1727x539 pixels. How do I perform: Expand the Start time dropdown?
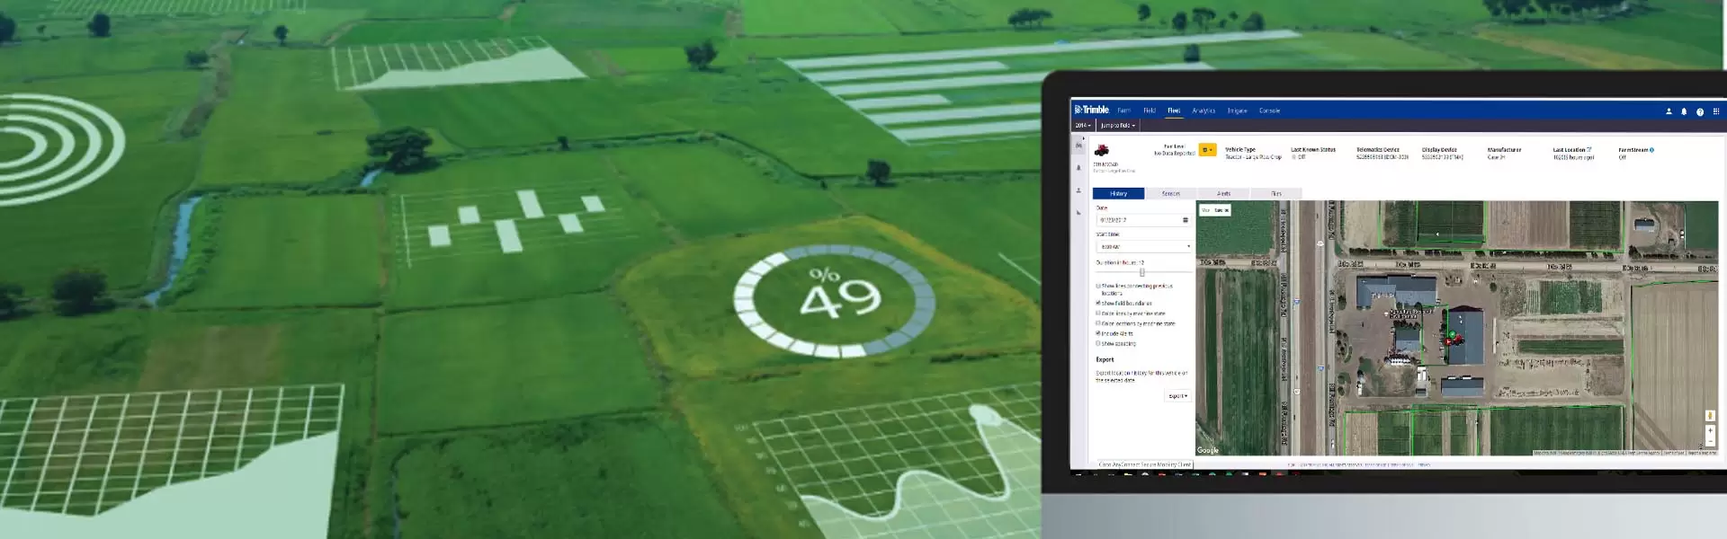[1143, 246]
